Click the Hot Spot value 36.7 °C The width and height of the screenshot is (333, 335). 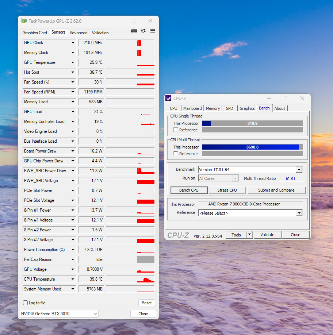point(91,72)
